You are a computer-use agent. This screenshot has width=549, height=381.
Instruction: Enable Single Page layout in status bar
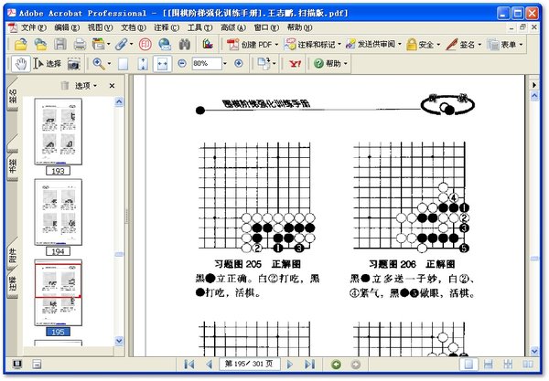[468, 365]
